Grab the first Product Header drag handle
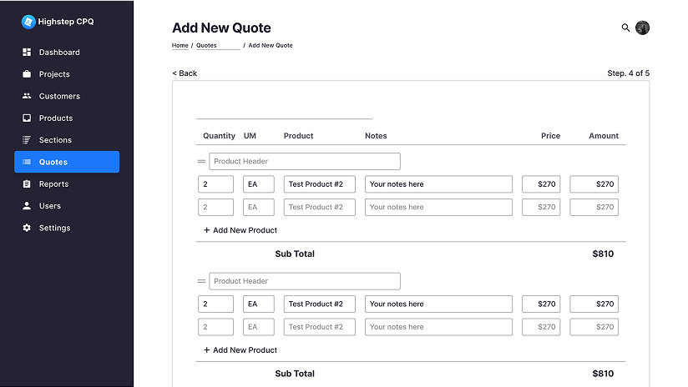 pyautogui.click(x=201, y=161)
